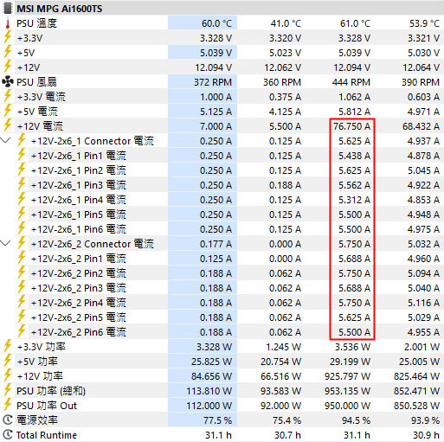444x442 pixels.
Task: Click the lightning icon of +12V-2x6_2 Pin6 電流
Action: click(22, 331)
